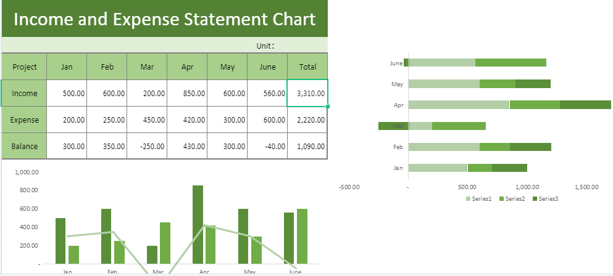The image size is (613, 276).
Task: Click the Apr Income cell 850.00
Action: [x=187, y=94]
